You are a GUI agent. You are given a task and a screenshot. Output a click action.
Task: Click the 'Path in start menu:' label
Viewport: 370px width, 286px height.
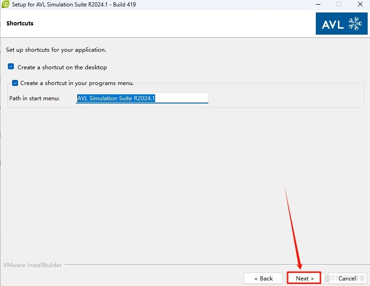34,98
